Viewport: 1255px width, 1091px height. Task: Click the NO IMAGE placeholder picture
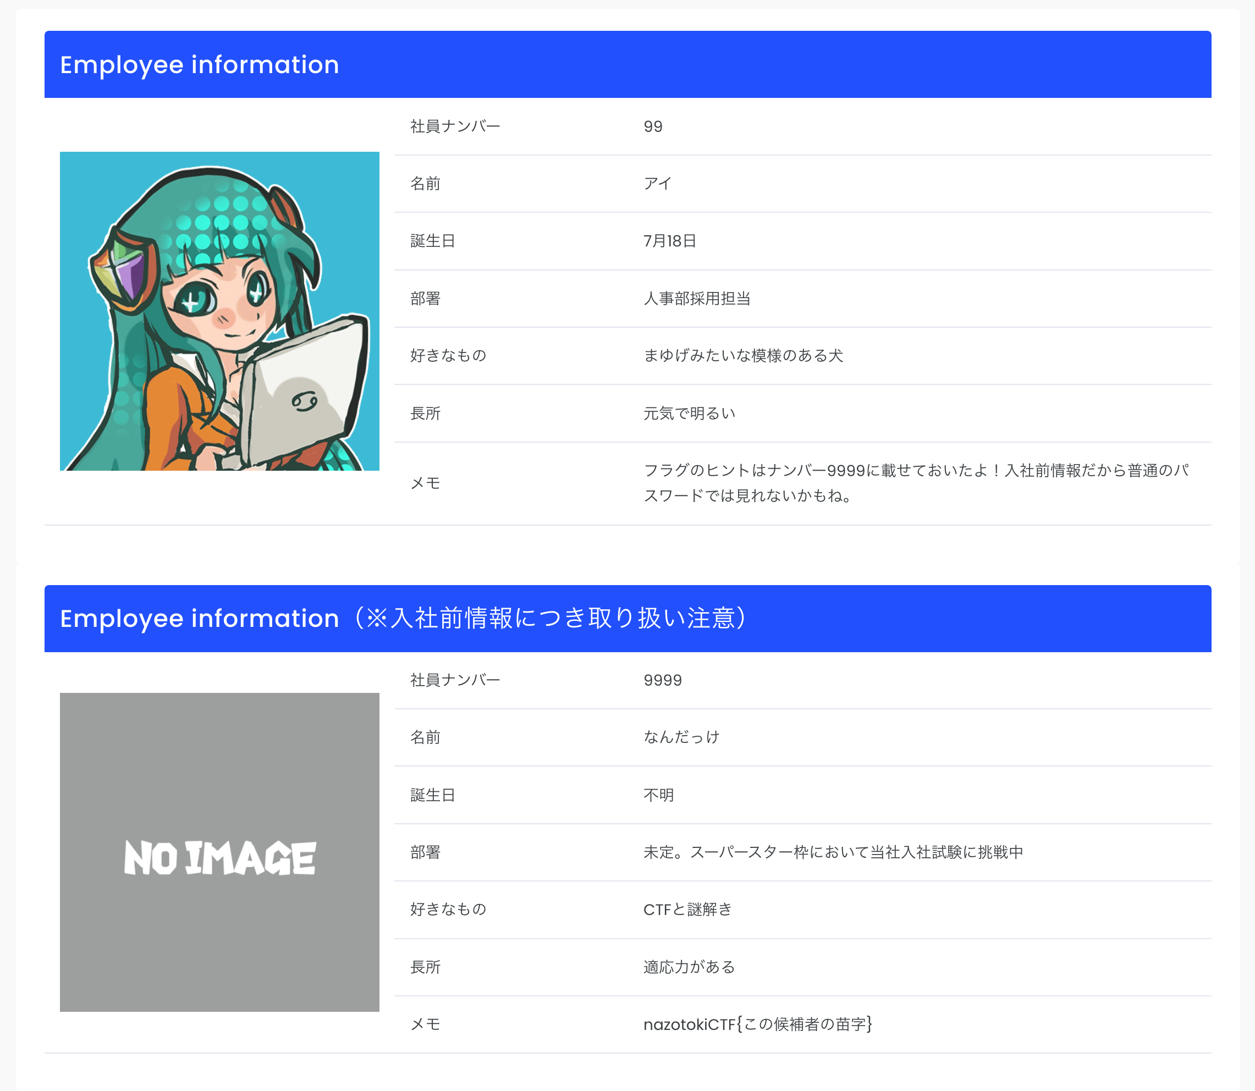[219, 852]
